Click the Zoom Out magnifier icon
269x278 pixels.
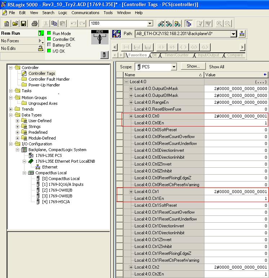tap(228, 23)
